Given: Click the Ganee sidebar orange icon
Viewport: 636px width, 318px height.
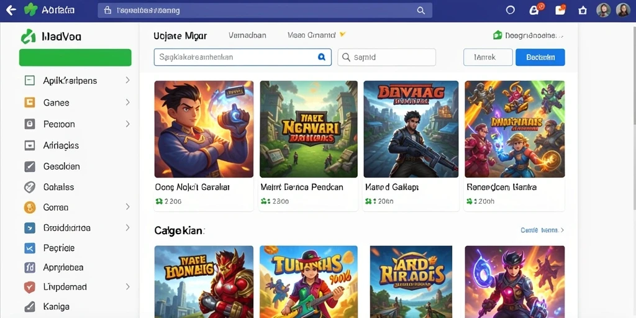Looking at the screenshot, I should tap(30, 102).
